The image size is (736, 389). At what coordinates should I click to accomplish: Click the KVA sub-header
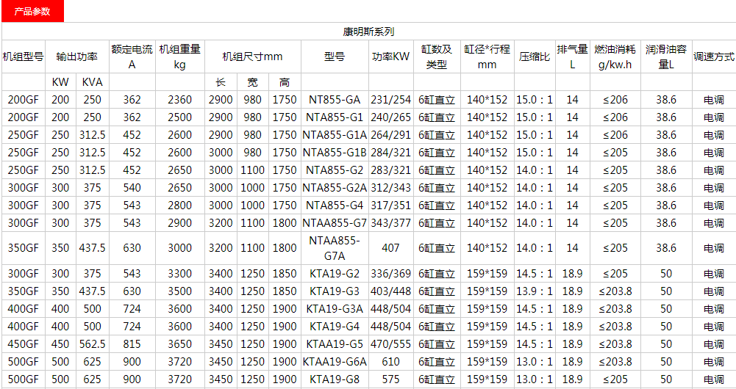[x=93, y=82]
